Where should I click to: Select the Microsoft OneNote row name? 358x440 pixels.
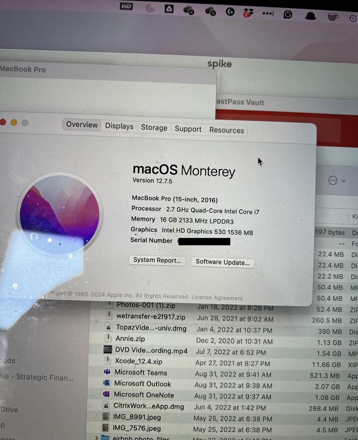click(144, 395)
